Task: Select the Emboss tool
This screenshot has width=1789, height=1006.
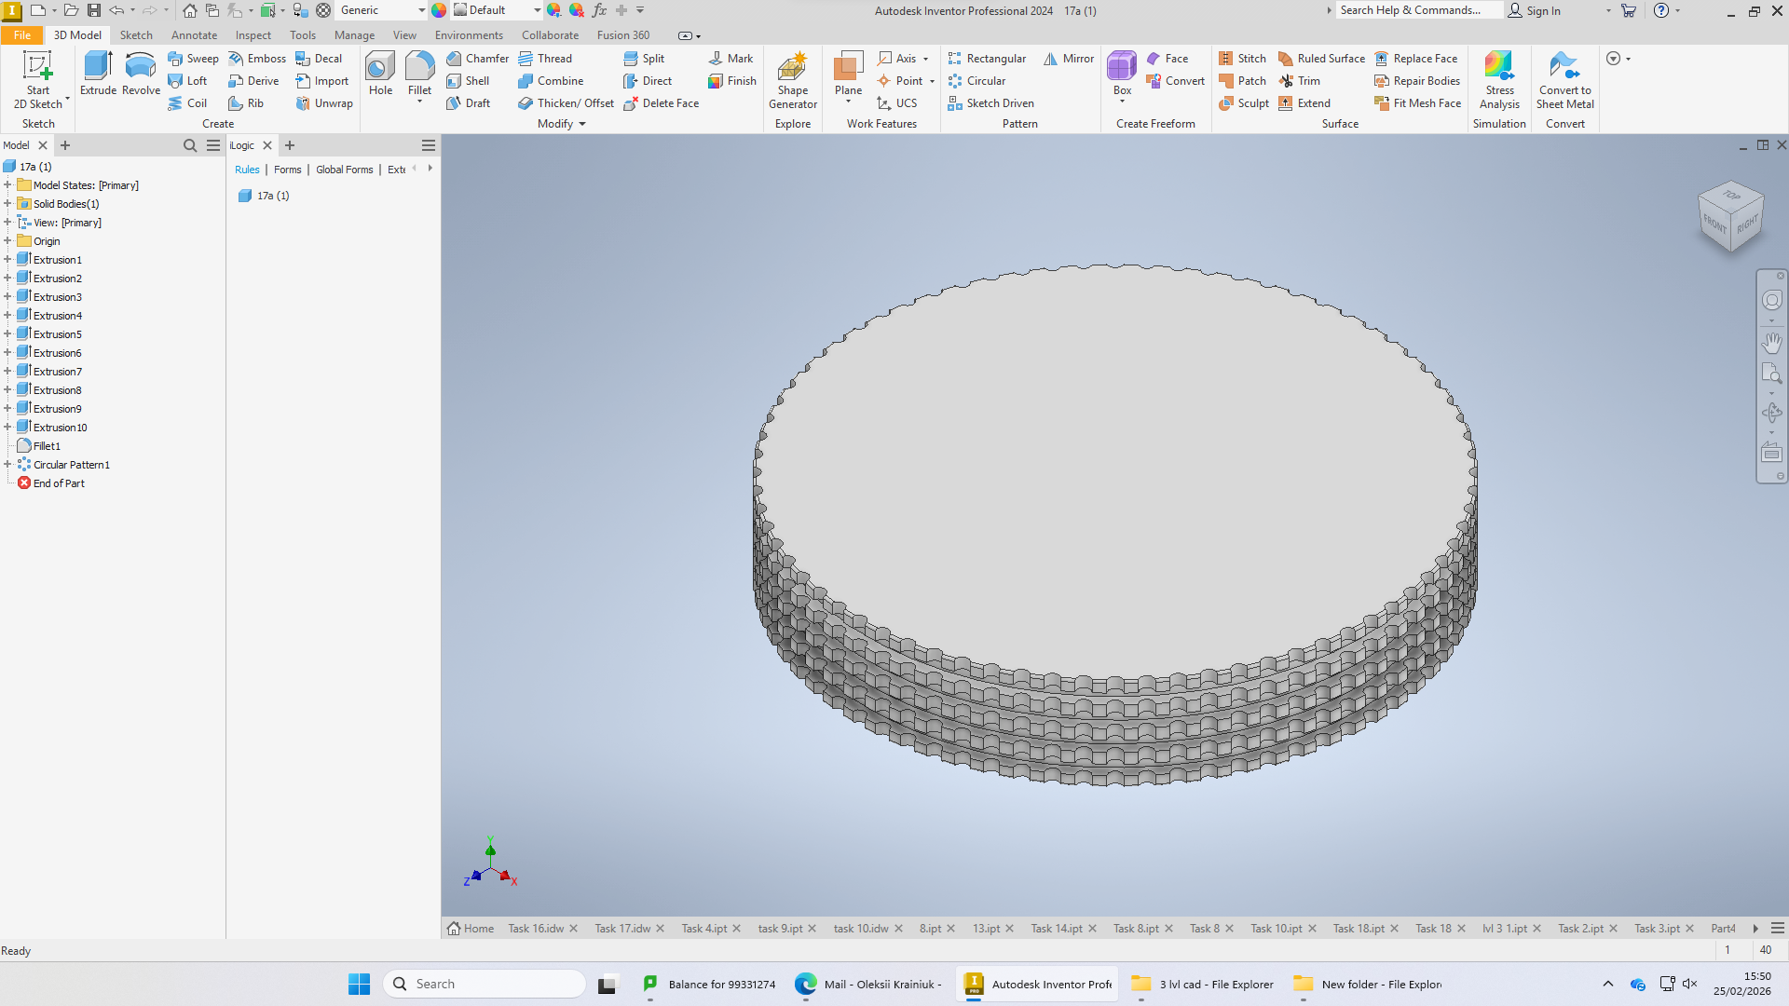Action: 257,58
